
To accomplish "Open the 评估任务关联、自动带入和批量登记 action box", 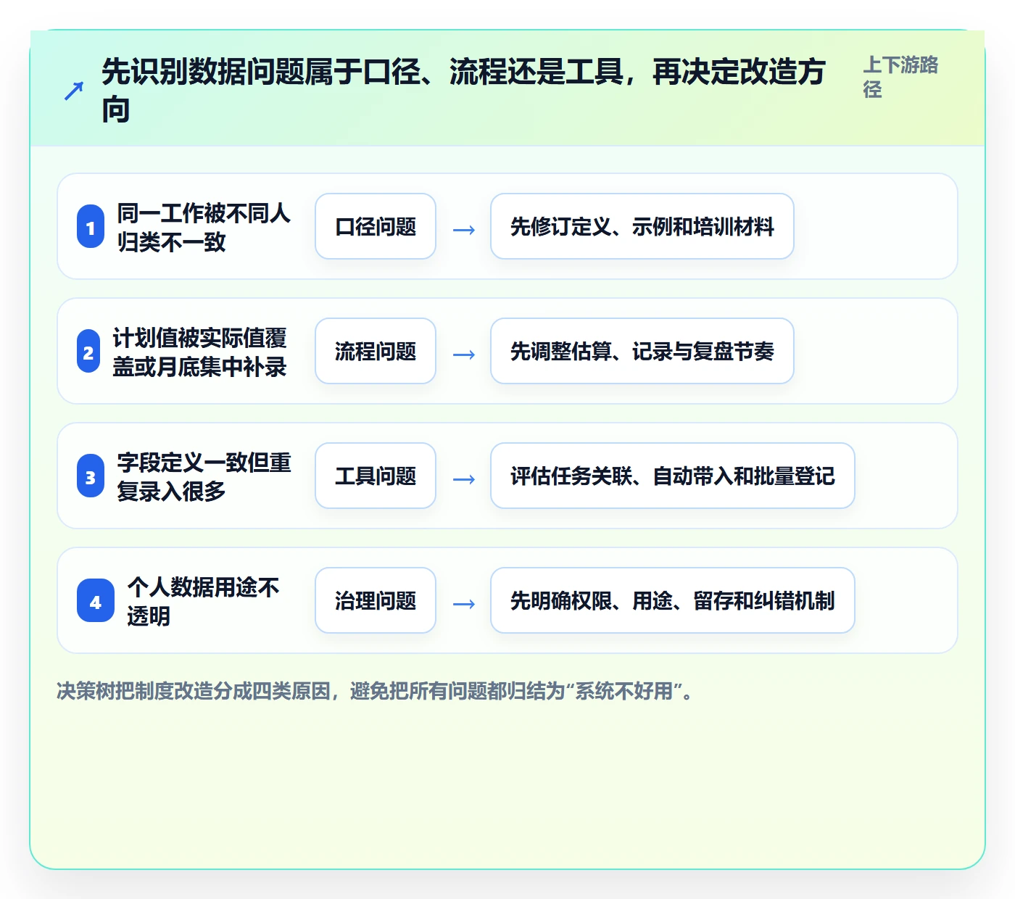I will tap(673, 476).
